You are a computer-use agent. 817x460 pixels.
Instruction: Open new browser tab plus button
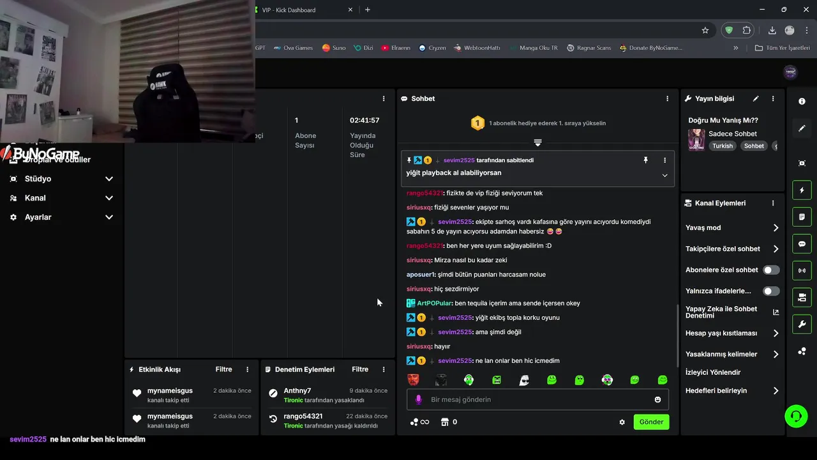click(367, 10)
